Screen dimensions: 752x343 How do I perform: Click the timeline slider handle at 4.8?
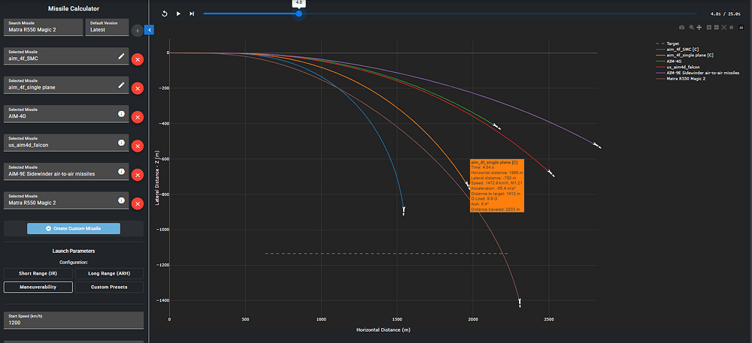point(299,14)
